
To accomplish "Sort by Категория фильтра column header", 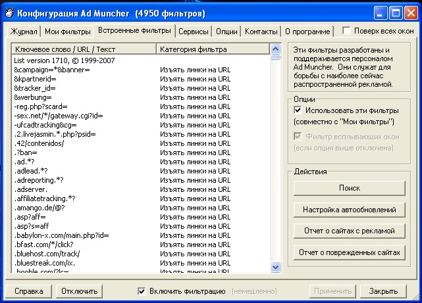I will pyautogui.click(x=213, y=49).
